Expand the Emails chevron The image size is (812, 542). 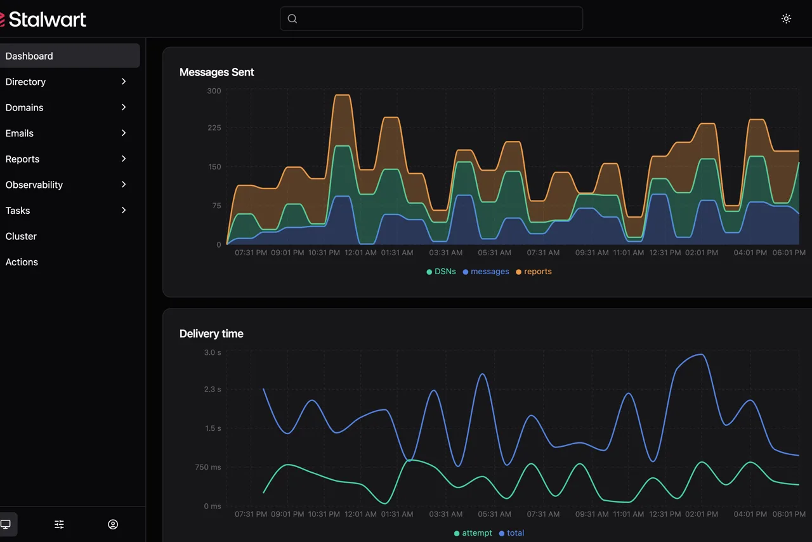pyautogui.click(x=124, y=133)
